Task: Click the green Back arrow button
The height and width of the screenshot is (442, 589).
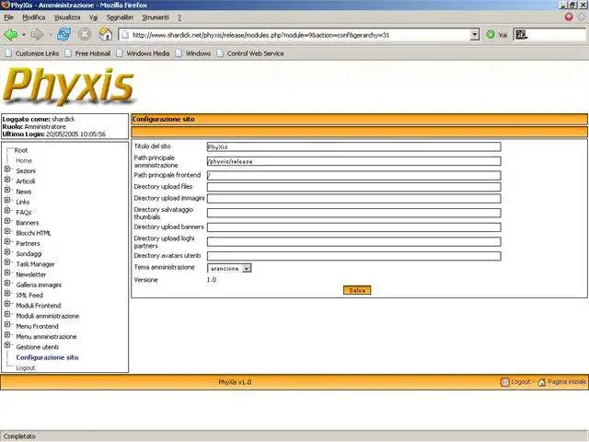Action: point(11,35)
